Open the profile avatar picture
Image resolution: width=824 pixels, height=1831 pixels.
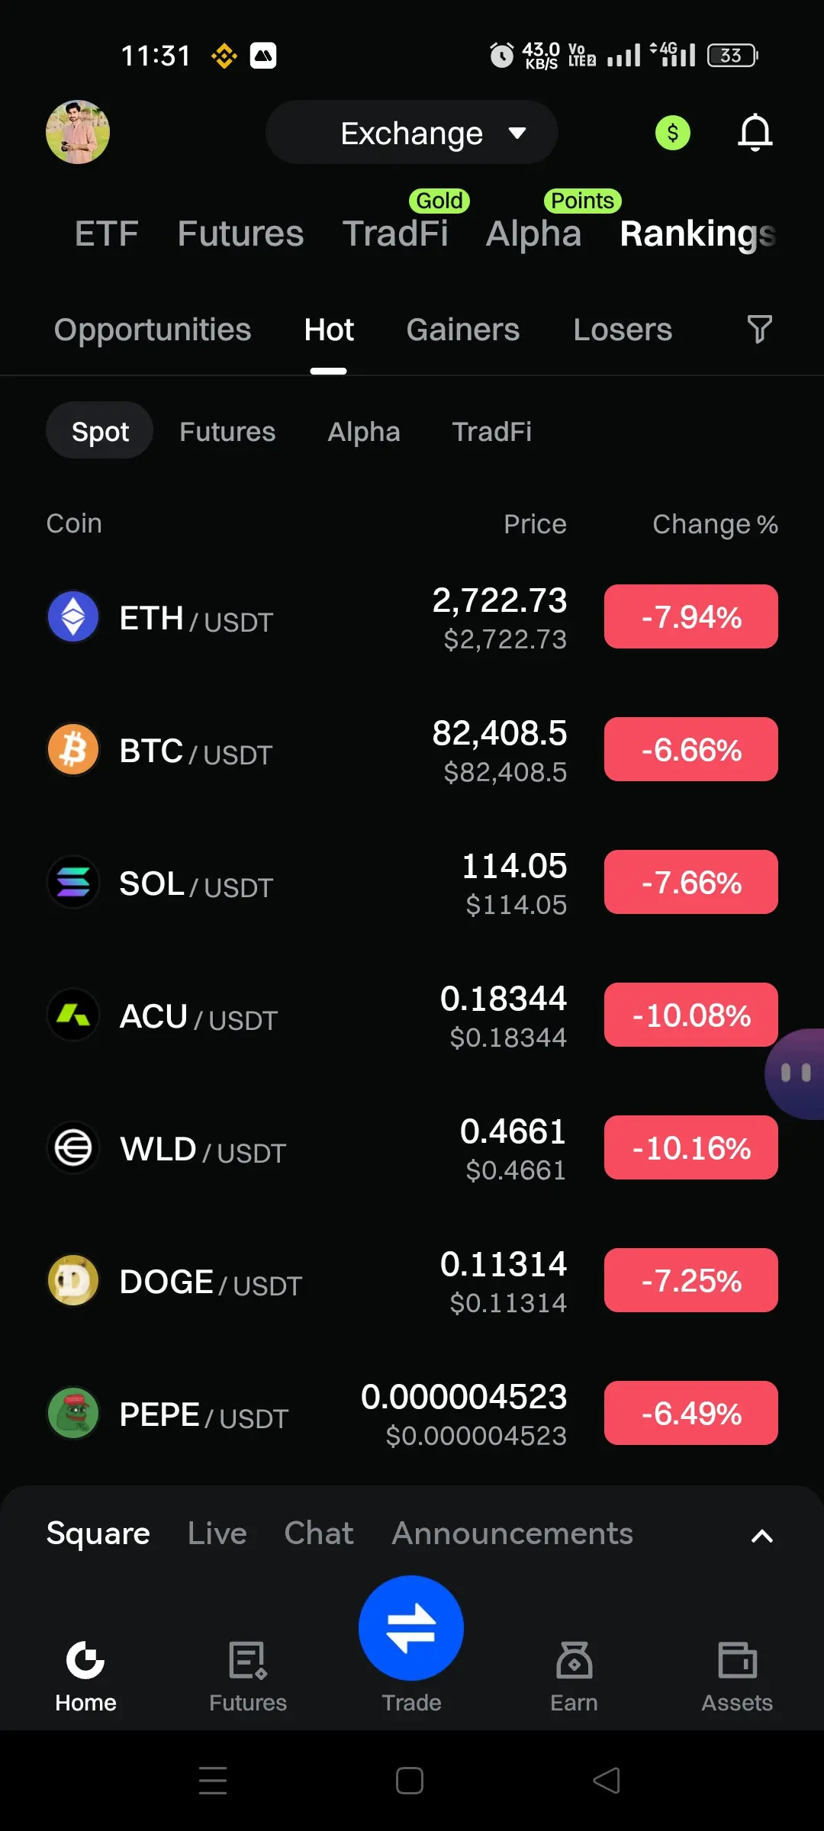78,132
